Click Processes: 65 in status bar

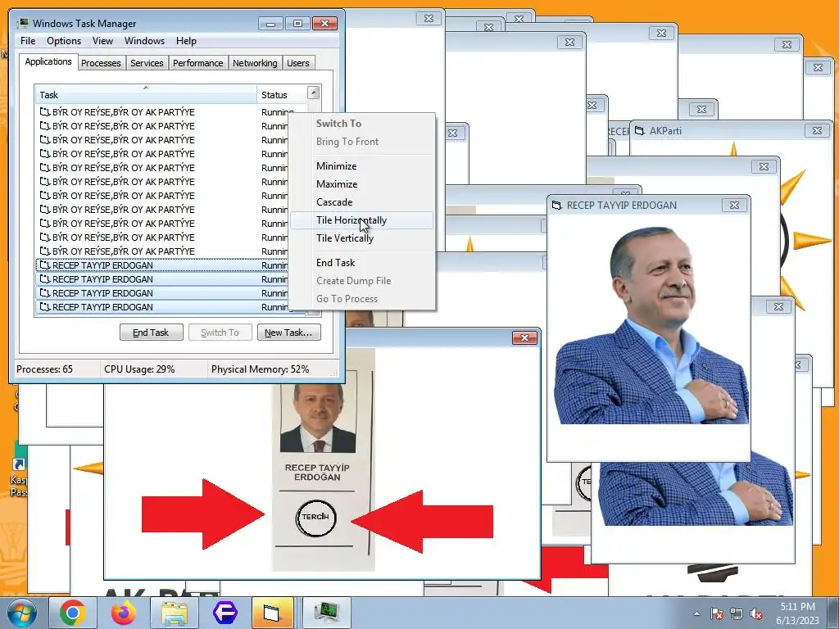pyautogui.click(x=44, y=369)
